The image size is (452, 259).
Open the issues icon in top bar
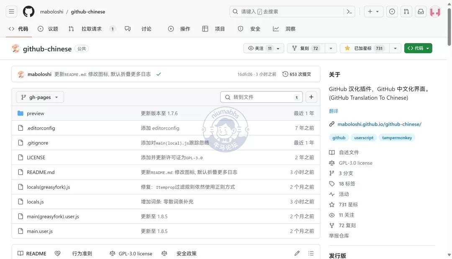click(x=392, y=12)
